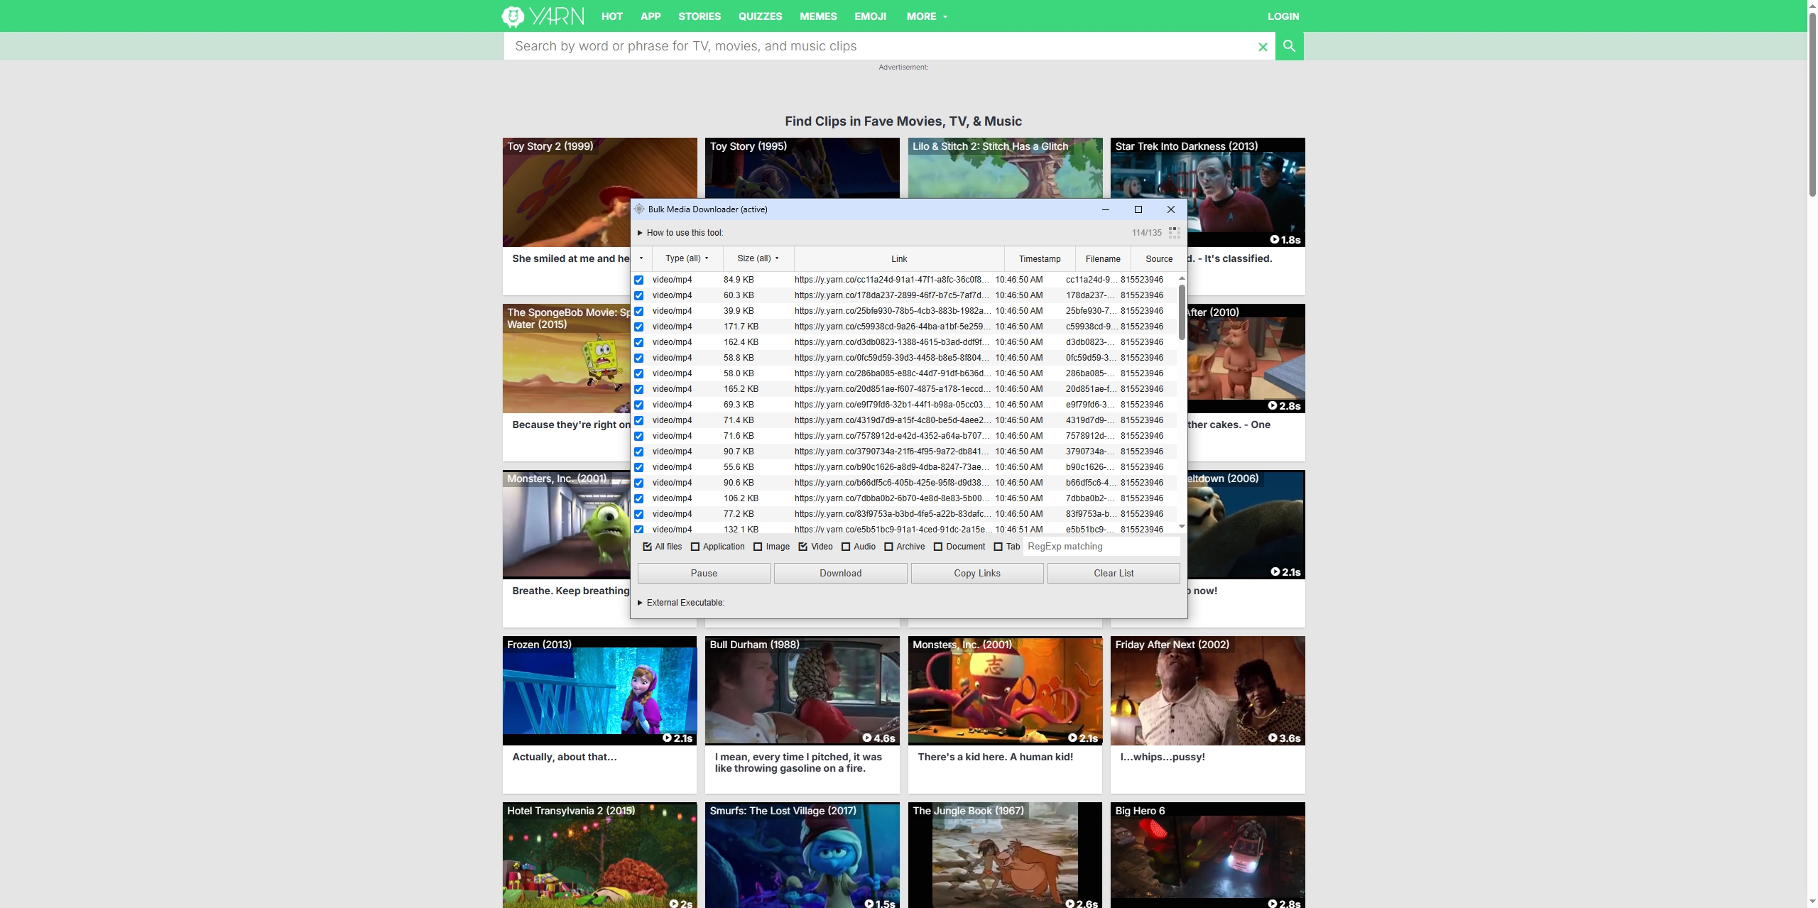The image size is (1818, 908).
Task: Toggle the All files checkbox
Action: coord(647,547)
